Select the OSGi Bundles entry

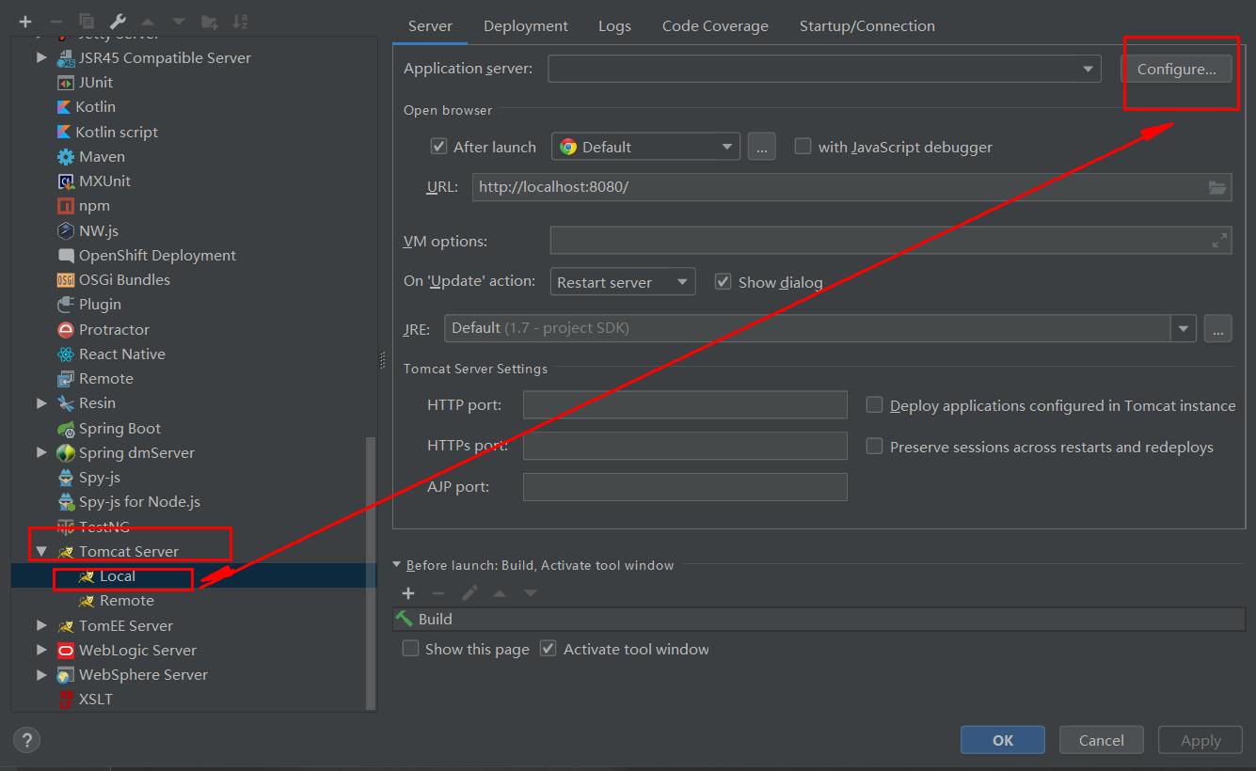[114, 280]
